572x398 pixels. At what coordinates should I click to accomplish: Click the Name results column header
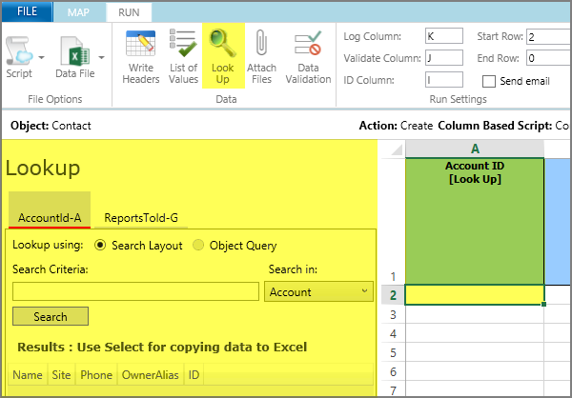28,375
